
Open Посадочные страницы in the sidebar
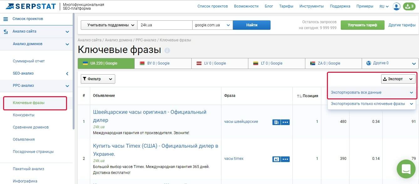click(33, 152)
